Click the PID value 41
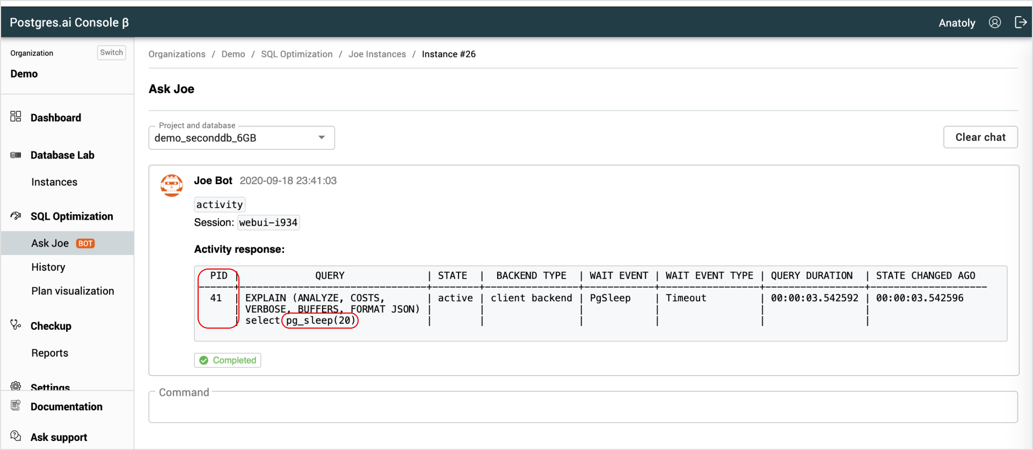The width and height of the screenshot is (1033, 450). click(216, 298)
